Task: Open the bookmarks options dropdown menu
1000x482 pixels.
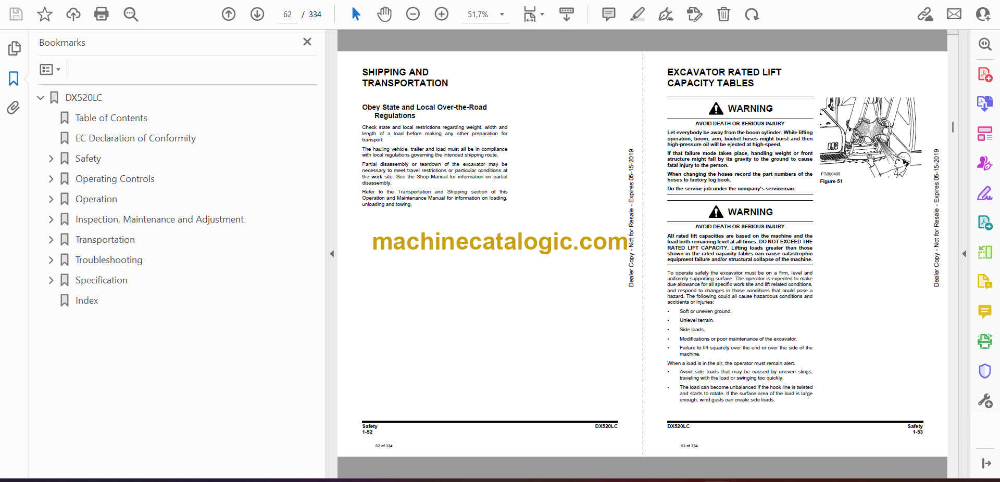Action: 51,69
